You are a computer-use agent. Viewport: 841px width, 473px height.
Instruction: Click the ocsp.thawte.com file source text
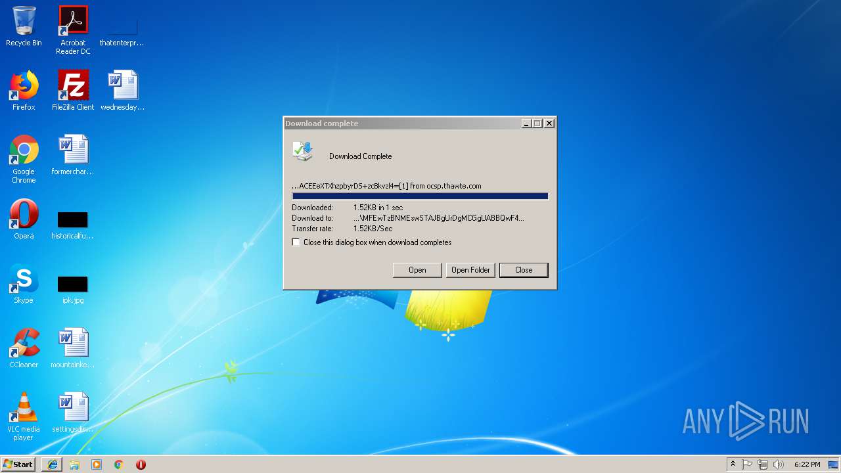[x=386, y=186]
